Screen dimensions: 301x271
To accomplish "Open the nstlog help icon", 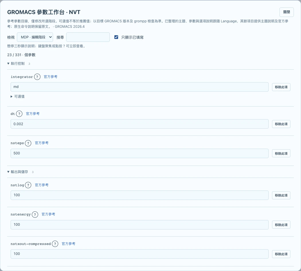I will (x=28, y=185).
